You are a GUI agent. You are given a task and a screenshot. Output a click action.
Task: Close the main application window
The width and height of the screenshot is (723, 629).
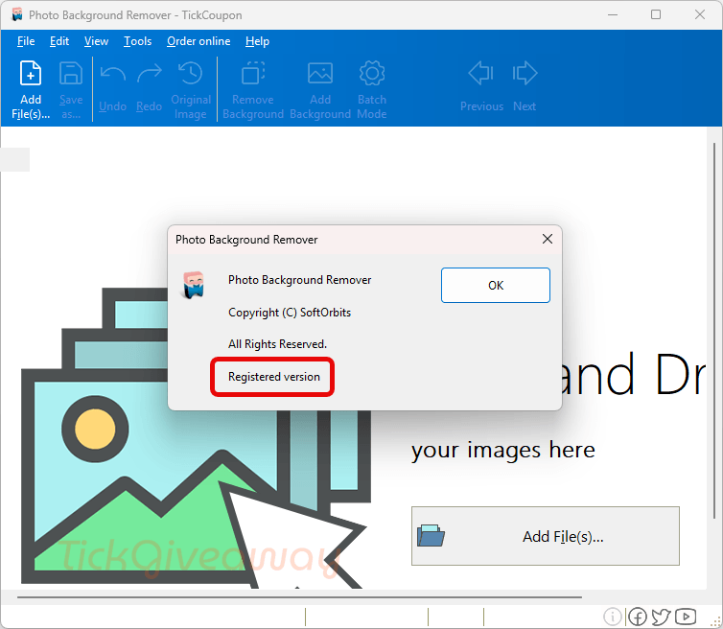pos(700,14)
